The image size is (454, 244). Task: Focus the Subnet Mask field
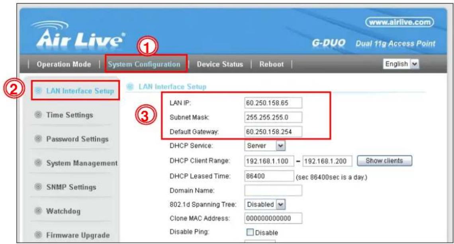pos(273,117)
